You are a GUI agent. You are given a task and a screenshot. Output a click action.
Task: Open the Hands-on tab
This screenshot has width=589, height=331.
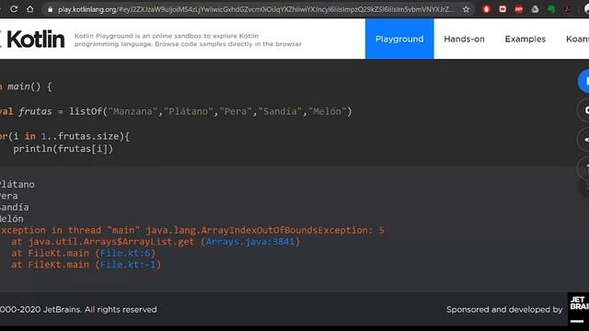click(x=464, y=39)
